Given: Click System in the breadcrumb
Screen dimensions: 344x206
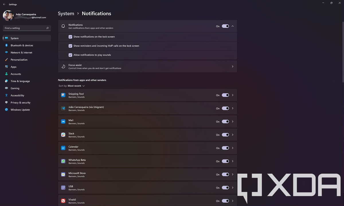Looking at the screenshot, I should tap(66, 13).
